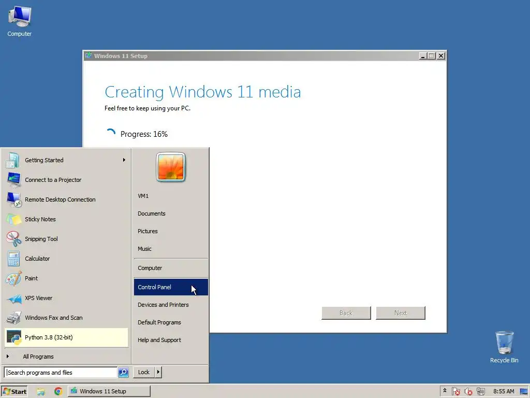Click the Windows Fax and Scan icon
This screenshot has width=530, height=398.
(13, 318)
